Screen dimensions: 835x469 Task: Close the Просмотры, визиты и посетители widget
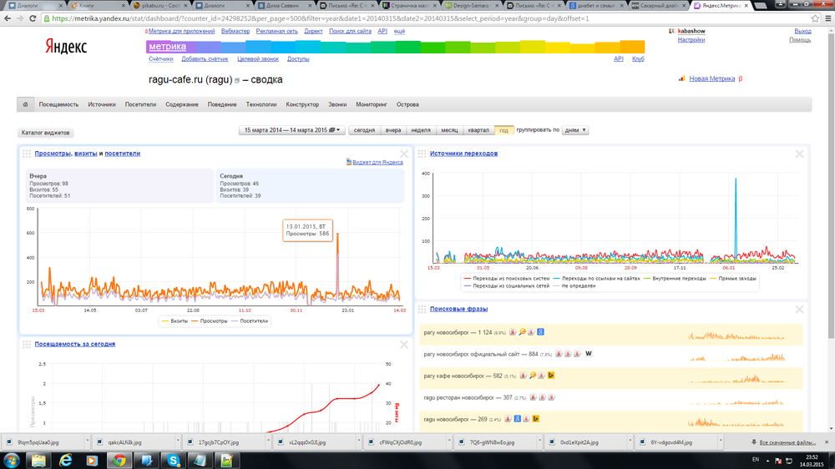point(404,154)
